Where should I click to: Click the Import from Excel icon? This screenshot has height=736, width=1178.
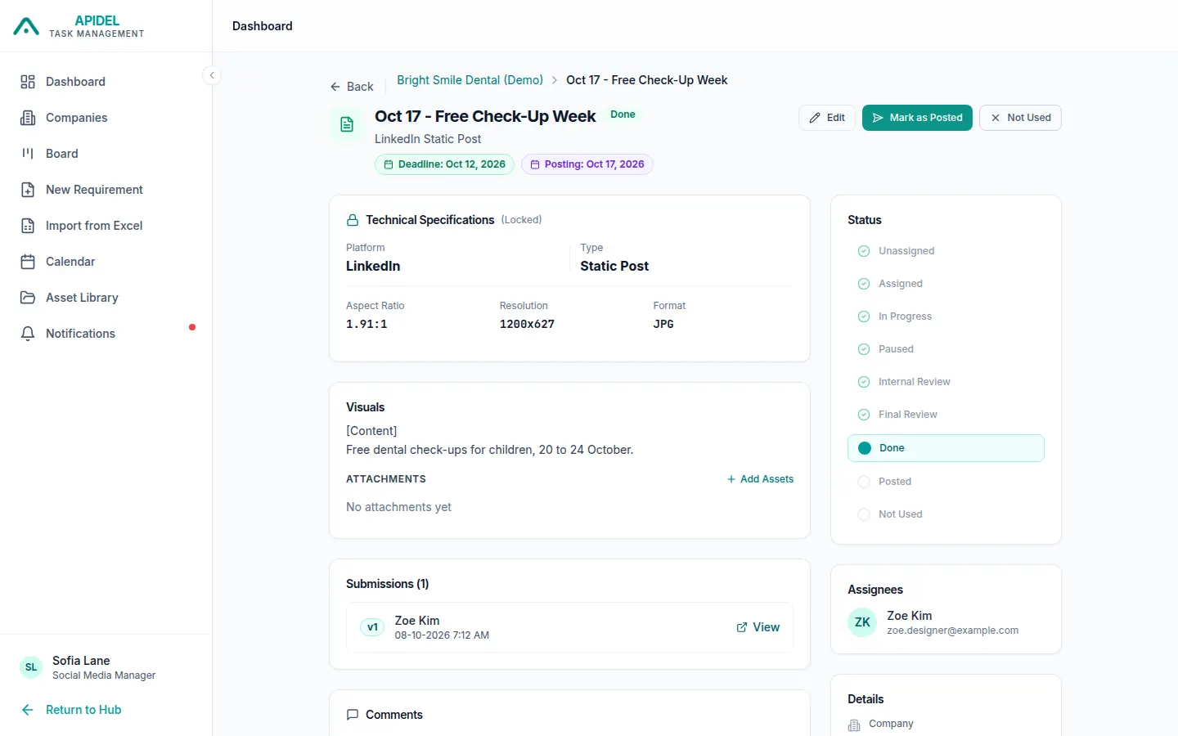click(x=28, y=226)
